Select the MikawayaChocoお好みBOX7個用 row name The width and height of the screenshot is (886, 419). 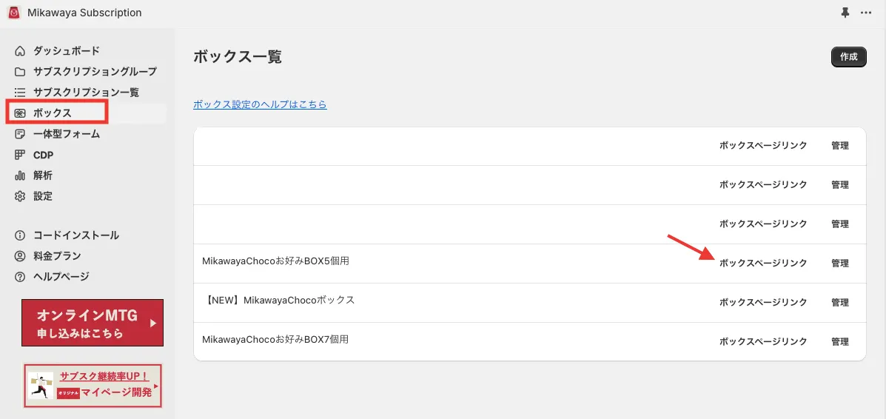pos(275,339)
